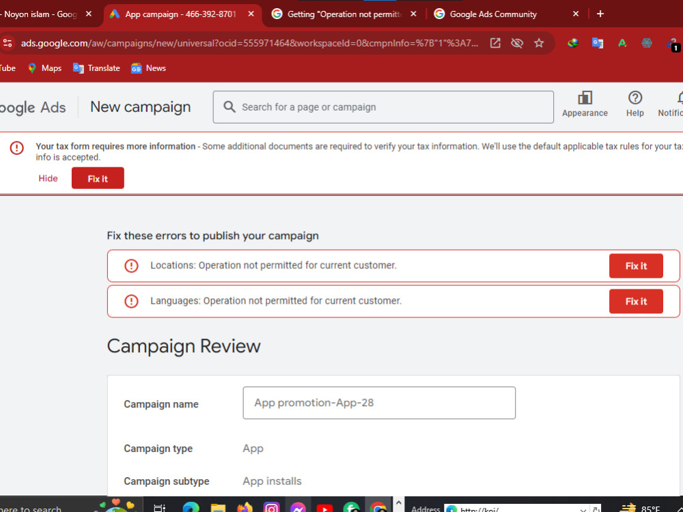Screen dimensions: 683x512
Task: Bookmark this page with the star icon
Action: pyautogui.click(x=540, y=42)
